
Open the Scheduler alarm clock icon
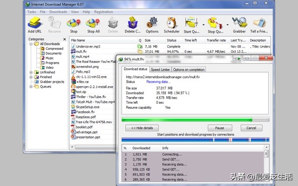tap(171, 22)
